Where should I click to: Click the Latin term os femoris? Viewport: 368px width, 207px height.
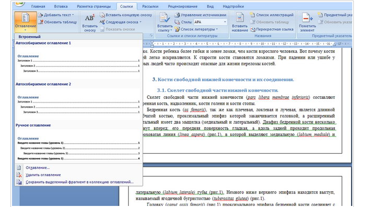(x=195, y=110)
